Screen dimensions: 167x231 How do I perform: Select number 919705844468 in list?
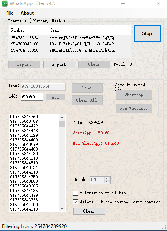24,149
